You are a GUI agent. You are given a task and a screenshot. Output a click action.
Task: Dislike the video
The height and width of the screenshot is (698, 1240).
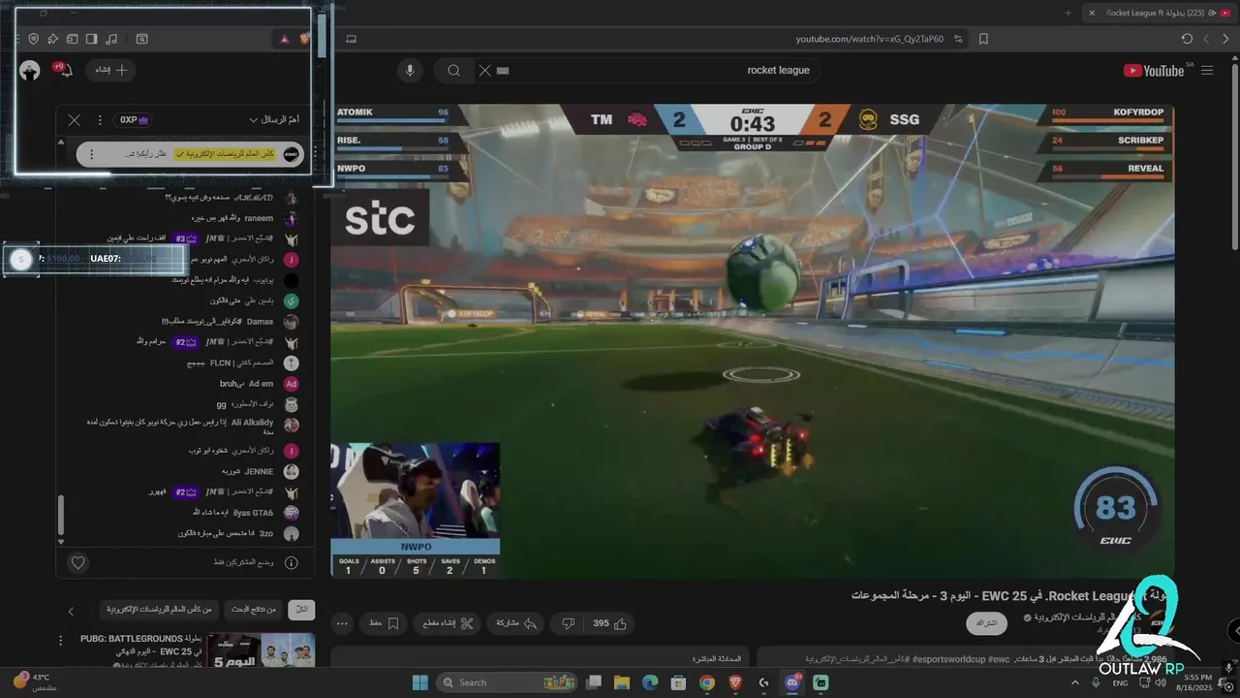click(x=570, y=623)
